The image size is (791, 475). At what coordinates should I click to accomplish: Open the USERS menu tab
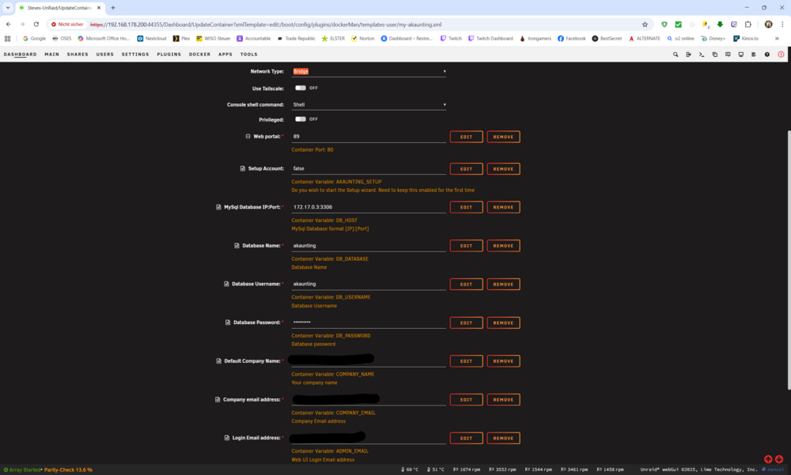coord(105,55)
